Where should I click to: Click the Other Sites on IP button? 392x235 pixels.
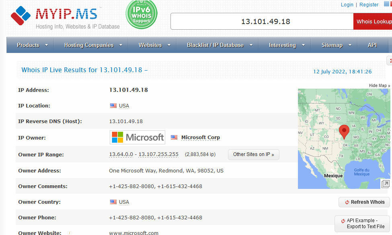coord(254,154)
